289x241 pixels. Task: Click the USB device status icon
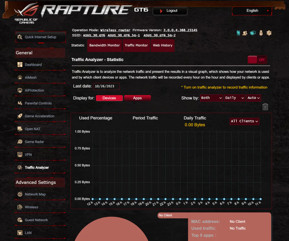coord(261,33)
